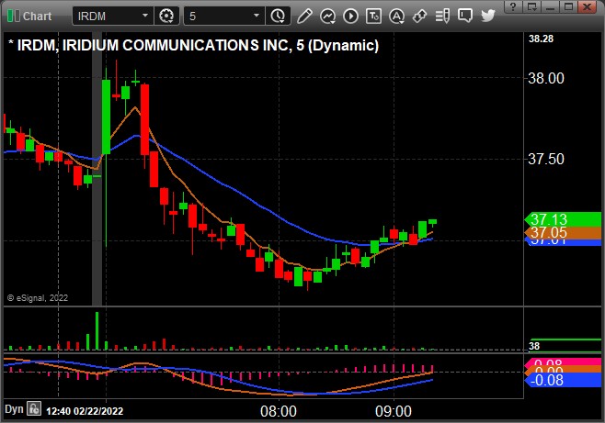
Task: Share chart via Twitter bird icon
Action: [487, 17]
